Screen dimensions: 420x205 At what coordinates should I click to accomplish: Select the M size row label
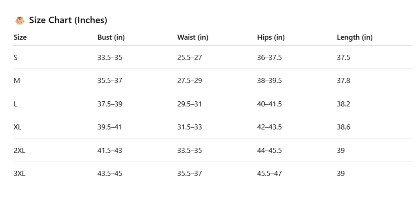click(x=17, y=81)
